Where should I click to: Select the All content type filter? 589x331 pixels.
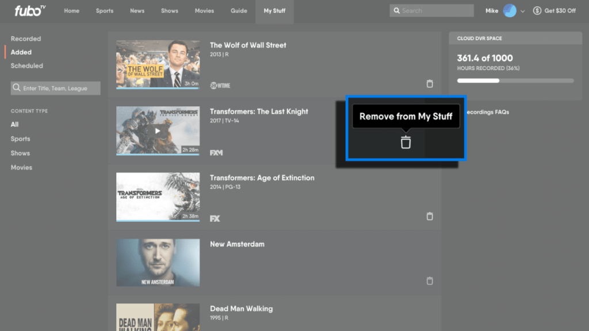[14, 124]
